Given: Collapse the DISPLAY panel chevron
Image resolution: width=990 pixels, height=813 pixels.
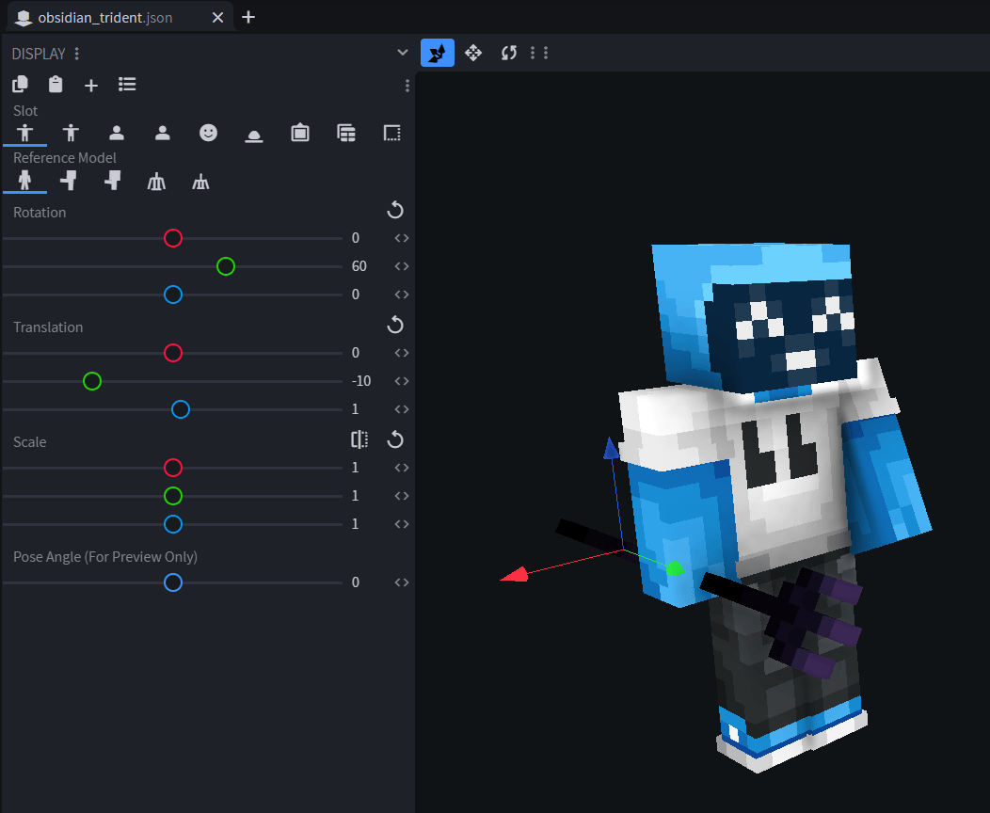Looking at the screenshot, I should 402,53.
